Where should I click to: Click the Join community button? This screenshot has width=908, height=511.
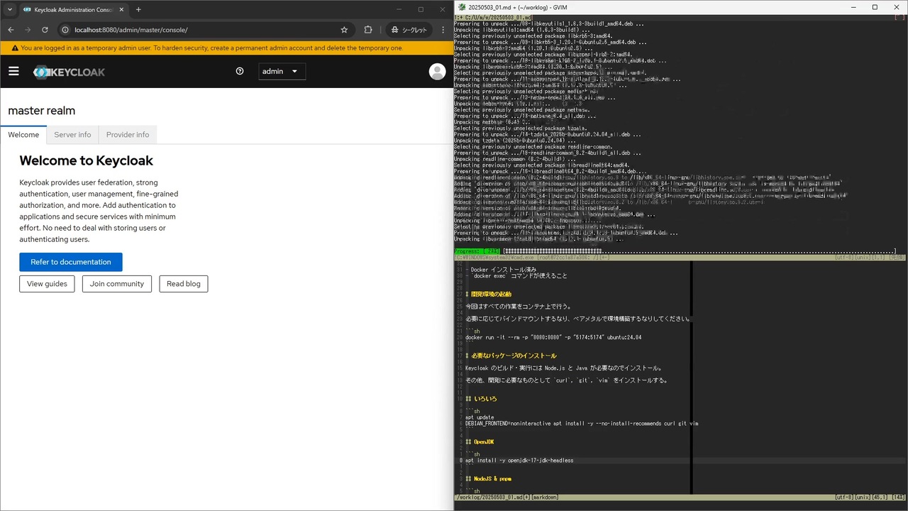(x=116, y=283)
